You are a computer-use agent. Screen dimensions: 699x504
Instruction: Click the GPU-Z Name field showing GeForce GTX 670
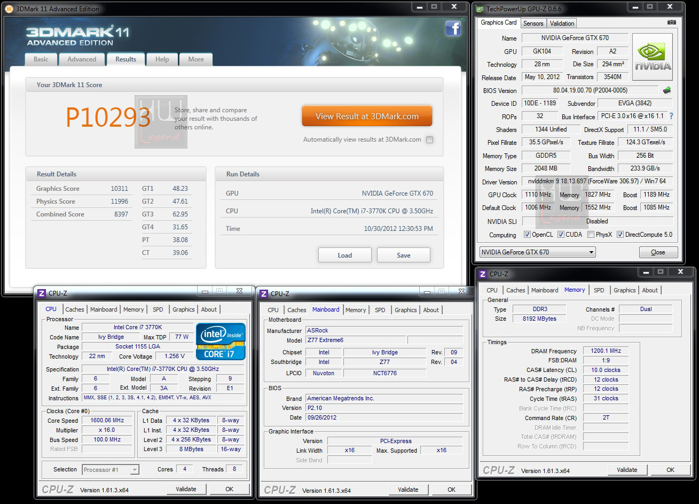(575, 38)
